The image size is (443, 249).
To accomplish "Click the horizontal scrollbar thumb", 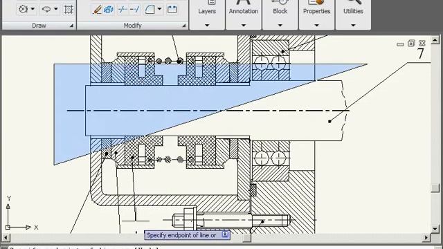I will (x=247, y=238).
